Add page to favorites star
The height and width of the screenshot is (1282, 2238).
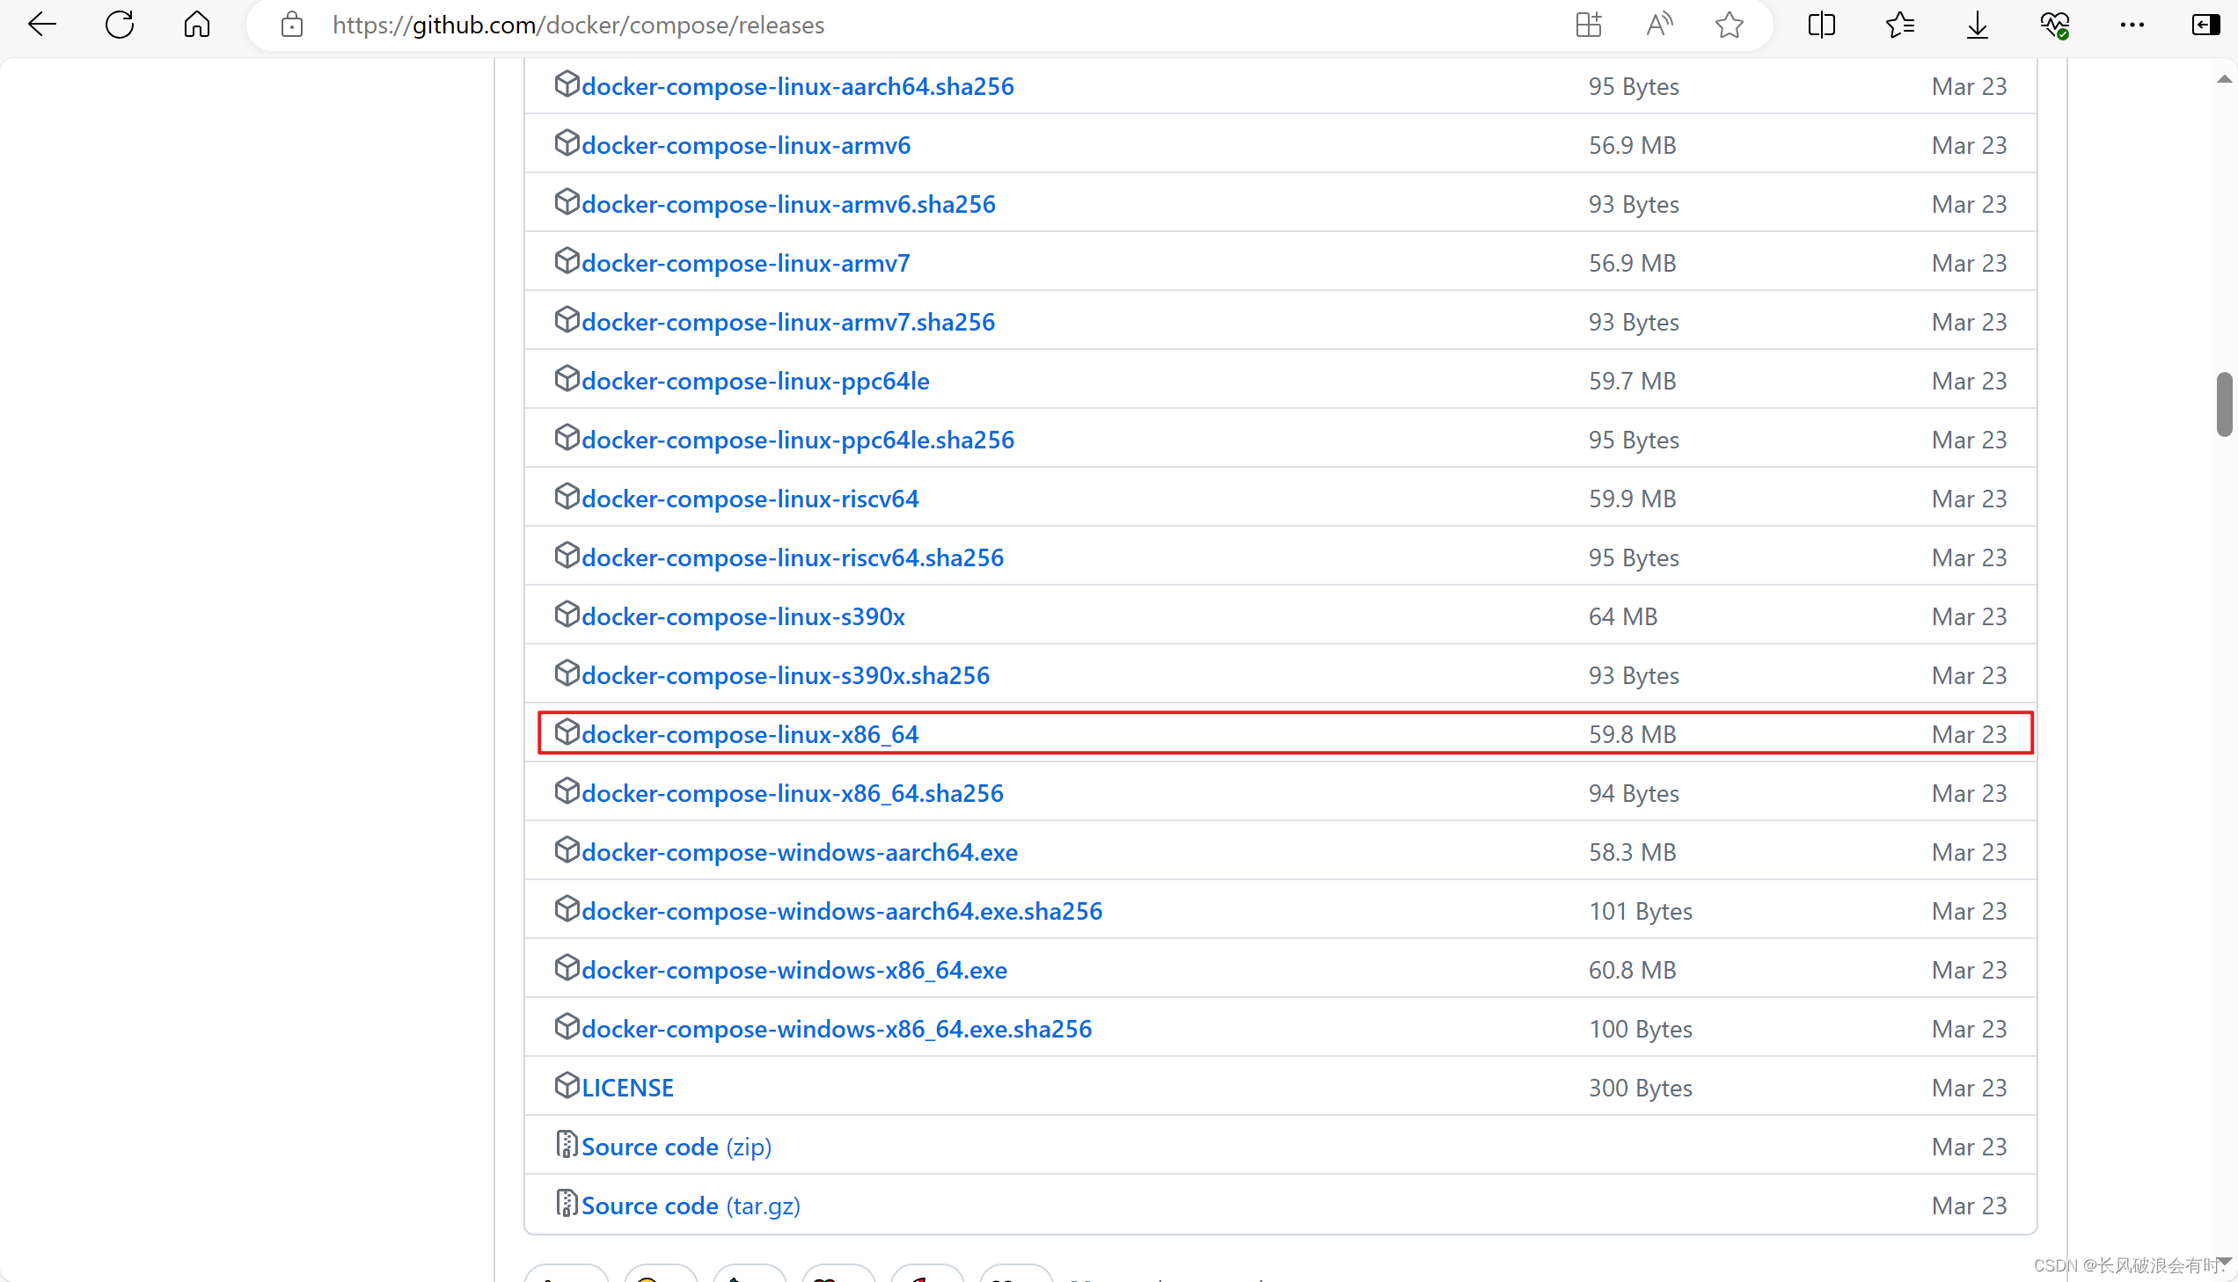(1729, 25)
